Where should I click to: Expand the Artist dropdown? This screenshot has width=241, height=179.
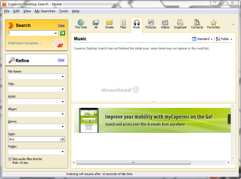[x=63, y=102]
